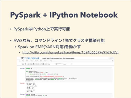
Task: Click the paste cell icon
Action: click(x=33, y=64)
